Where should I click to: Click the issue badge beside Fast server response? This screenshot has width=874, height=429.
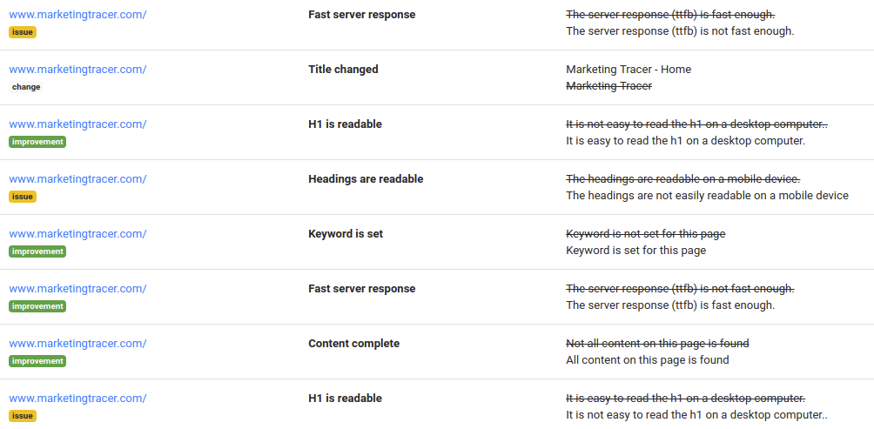[x=23, y=32]
